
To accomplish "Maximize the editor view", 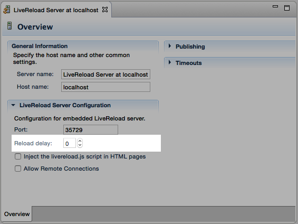I will click(x=287, y=8).
